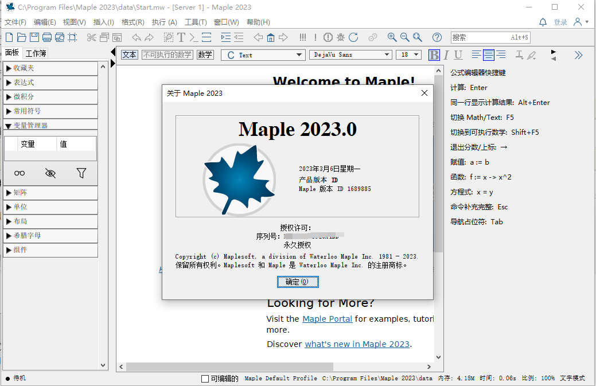Open the 工具 menu

point(196,22)
